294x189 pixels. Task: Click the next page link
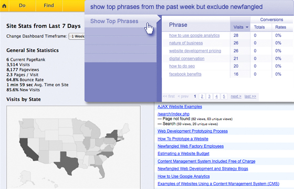236,97
